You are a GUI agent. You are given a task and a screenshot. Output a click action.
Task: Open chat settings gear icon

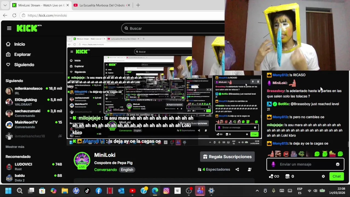(x=323, y=176)
